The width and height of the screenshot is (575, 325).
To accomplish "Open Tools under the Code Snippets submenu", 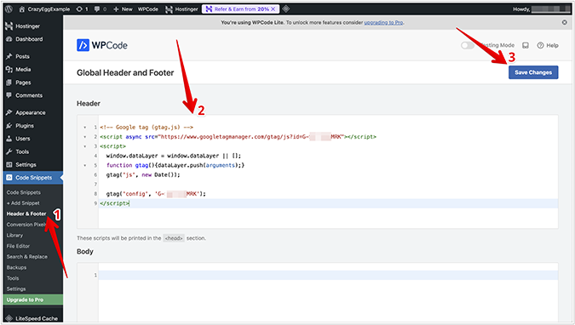I will (13, 278).
